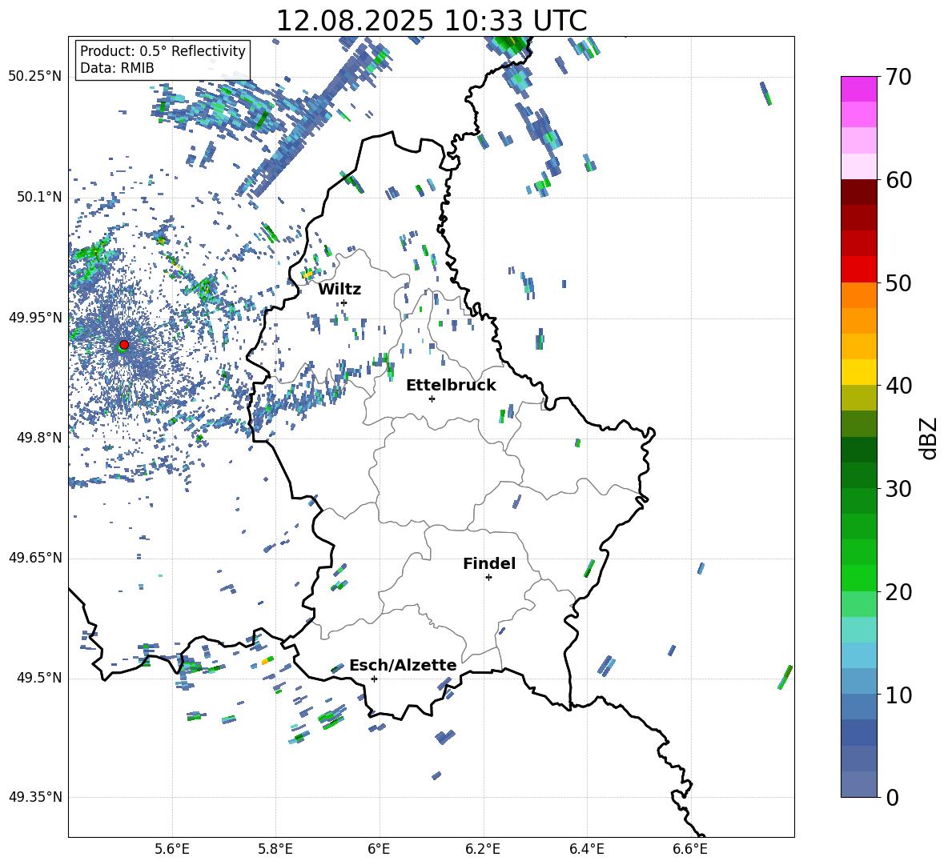Viewport: 948px width, 865px height.
Task: Click the 6°E longitude label
Action: (379, 849)
